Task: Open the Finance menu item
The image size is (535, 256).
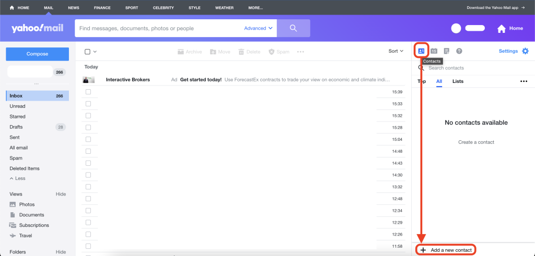Action: coord(102,8)
